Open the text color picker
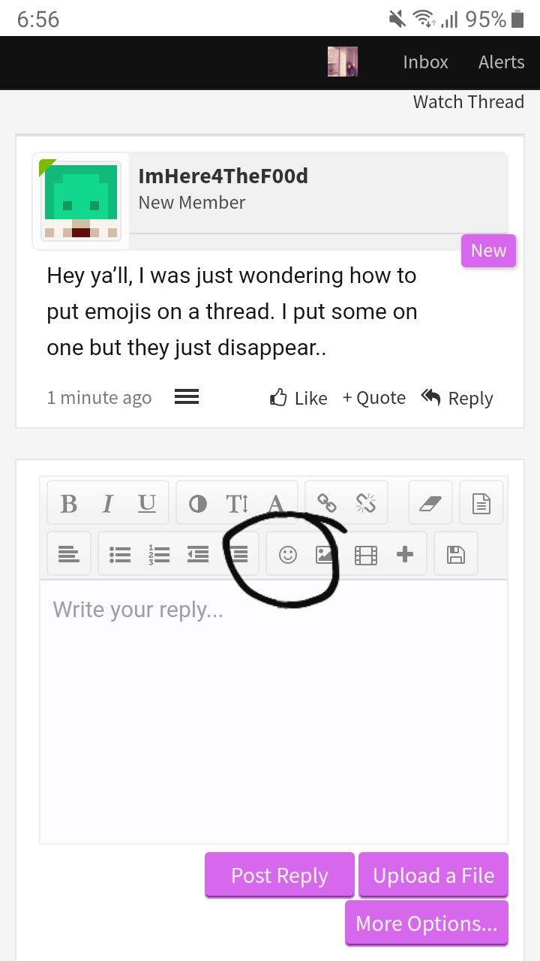540x961 pixels. click(x=198, y=504)
